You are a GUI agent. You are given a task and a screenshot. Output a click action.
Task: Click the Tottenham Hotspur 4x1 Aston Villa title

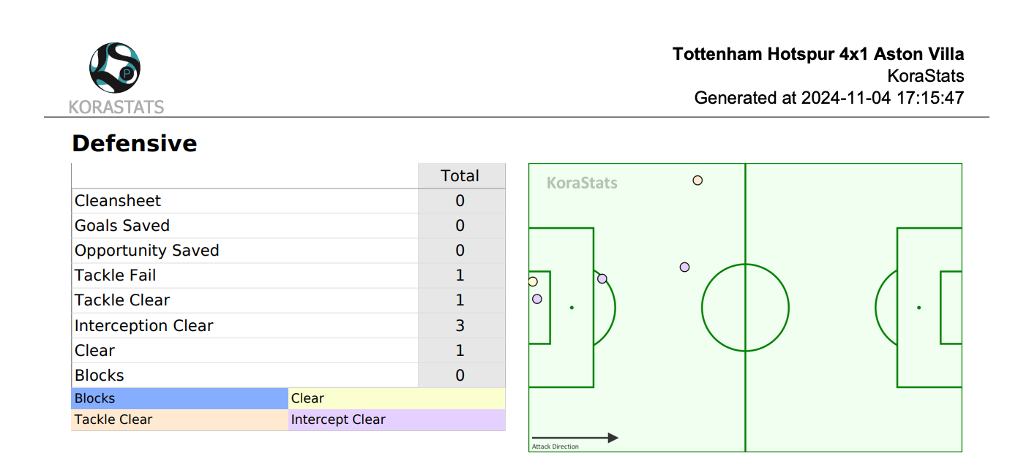click(818, 54)
